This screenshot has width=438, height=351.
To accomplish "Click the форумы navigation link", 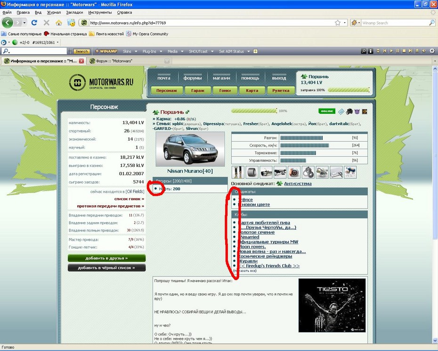I will [193, 78].
